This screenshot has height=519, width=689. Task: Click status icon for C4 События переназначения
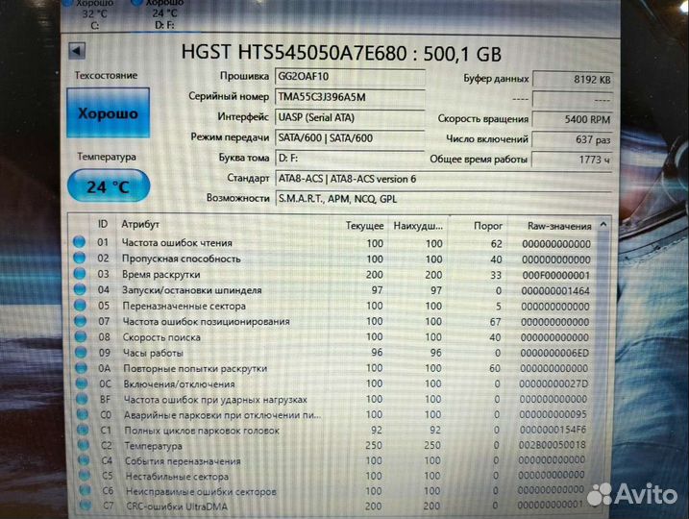pyautogui.click(x=84, y=460)
